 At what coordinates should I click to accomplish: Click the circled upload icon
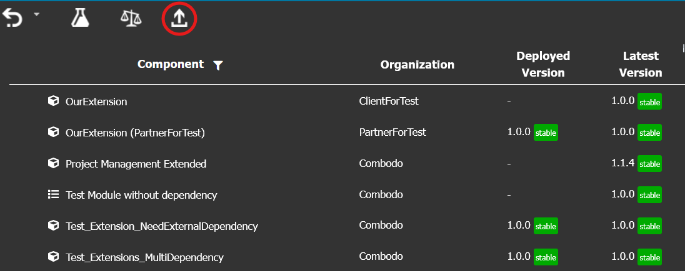pos(179,18)
